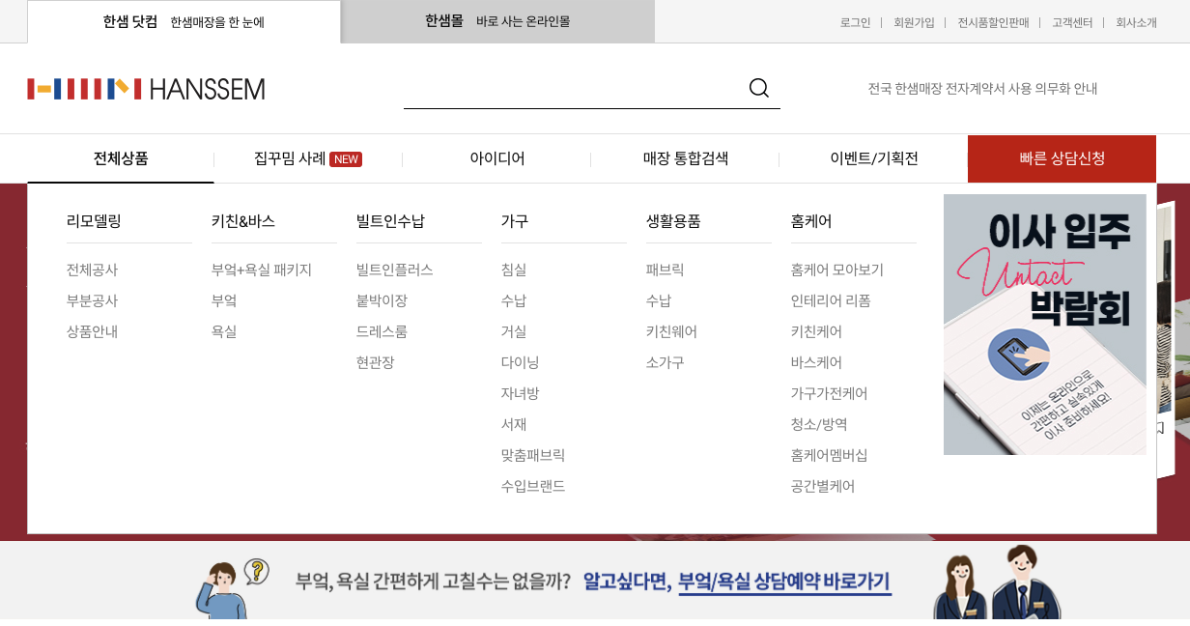Open 수입브랜드 under 가구

[x=533, y=486]
